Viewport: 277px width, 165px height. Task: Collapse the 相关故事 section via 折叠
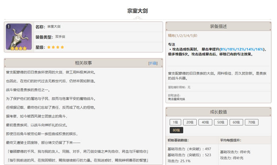click(x=153, y=63)
